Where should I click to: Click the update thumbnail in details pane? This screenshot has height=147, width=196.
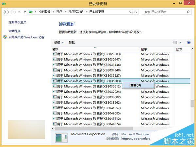pyautogui.click(x=61, y=138)
